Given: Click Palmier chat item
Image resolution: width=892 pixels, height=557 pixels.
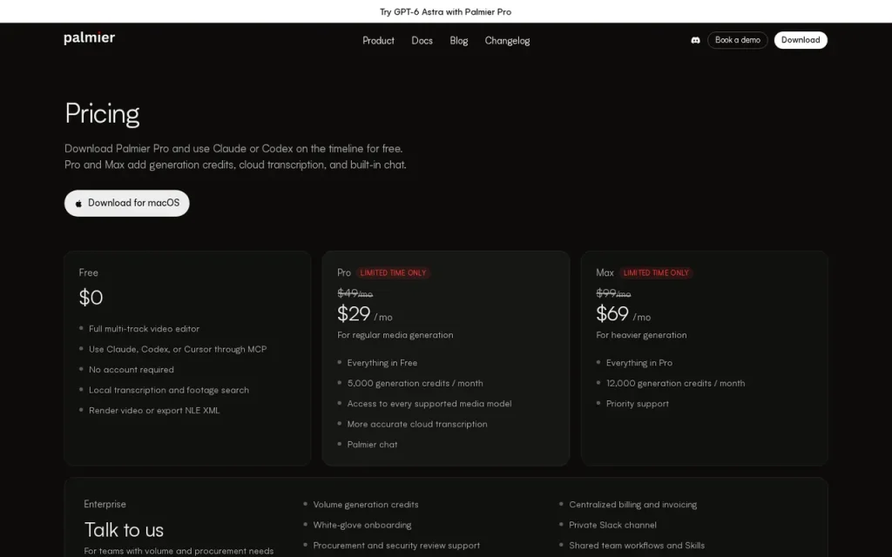Looking at the screenshot, I should coord(372,445).
